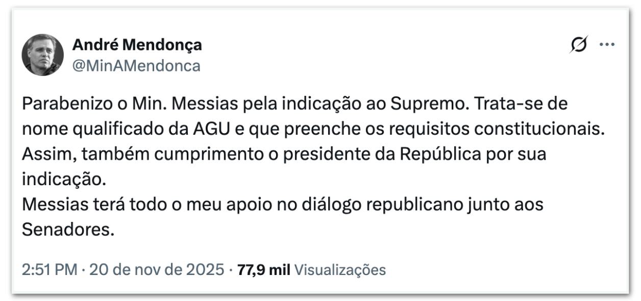Click the word República in the tweet
The width and height of the screenshot is (641, 301).
click(440, 154)
